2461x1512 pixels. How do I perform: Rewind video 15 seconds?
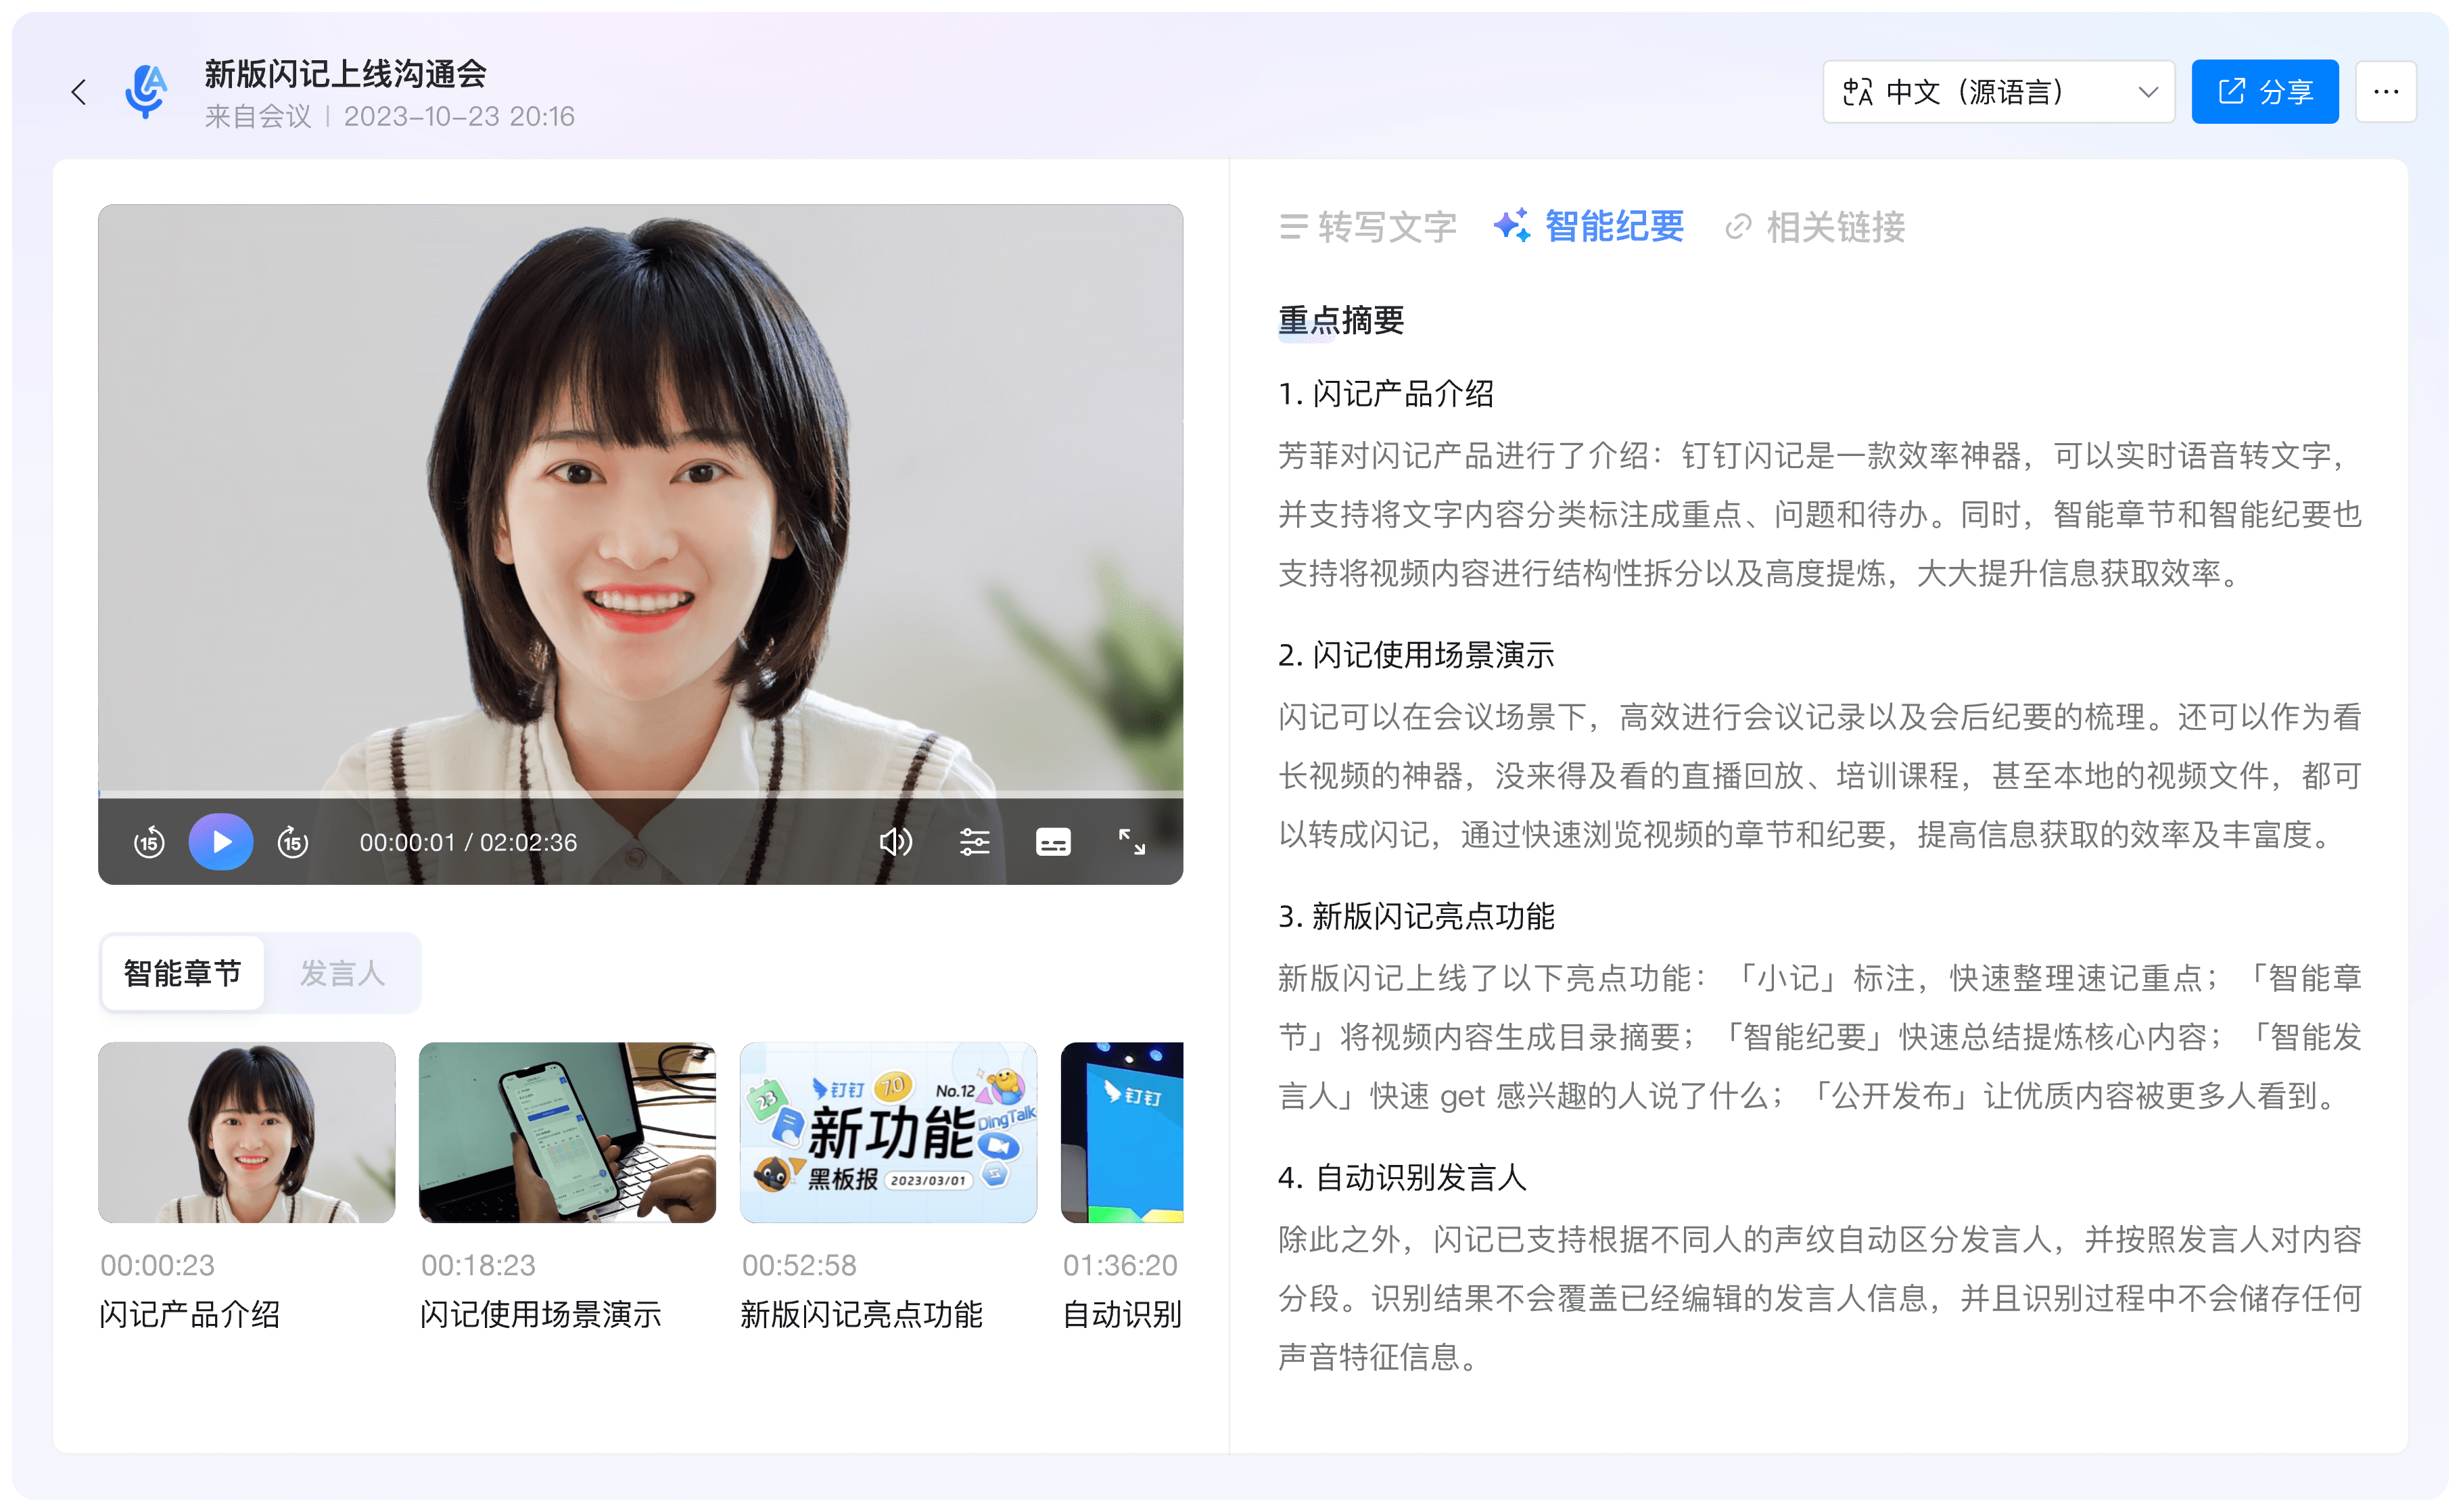pos(149,842)
